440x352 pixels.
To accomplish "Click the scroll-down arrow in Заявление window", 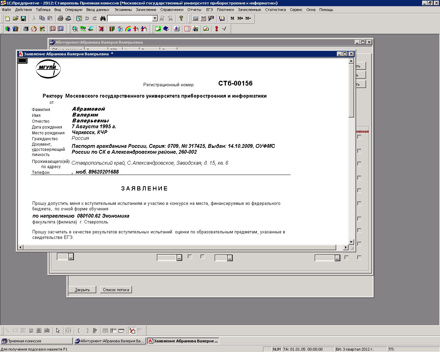I will click(x=351, y=242).
